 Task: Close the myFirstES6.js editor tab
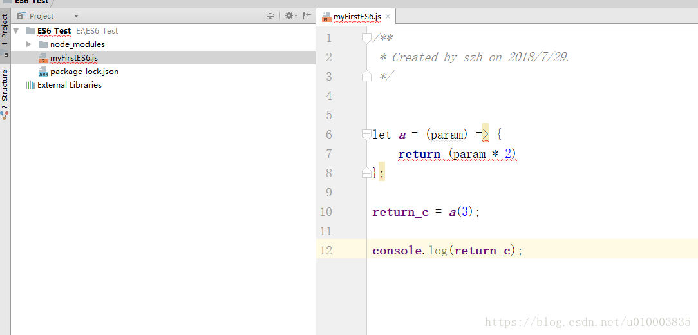[388, 17]
